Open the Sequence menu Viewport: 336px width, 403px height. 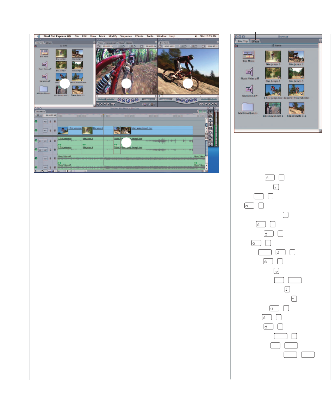[126, 36]
